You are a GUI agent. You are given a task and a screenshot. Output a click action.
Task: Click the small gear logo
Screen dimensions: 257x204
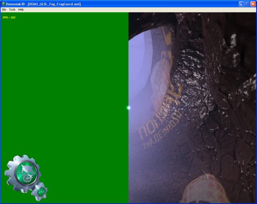[x=39, y=192]
